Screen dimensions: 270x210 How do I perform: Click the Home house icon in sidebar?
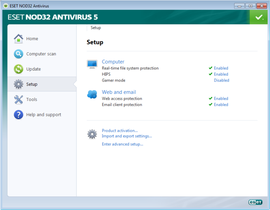click(19, 39)
